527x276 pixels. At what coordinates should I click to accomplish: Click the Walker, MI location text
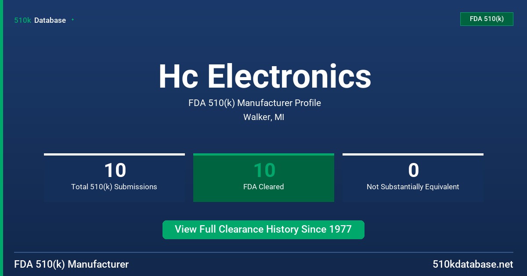point(263,117)
